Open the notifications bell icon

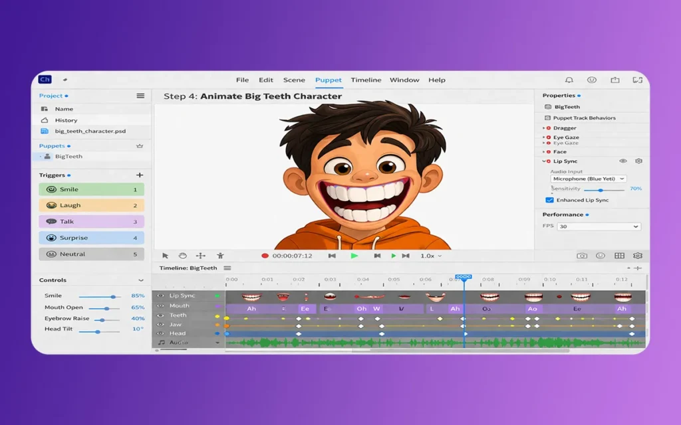(569, 80)
